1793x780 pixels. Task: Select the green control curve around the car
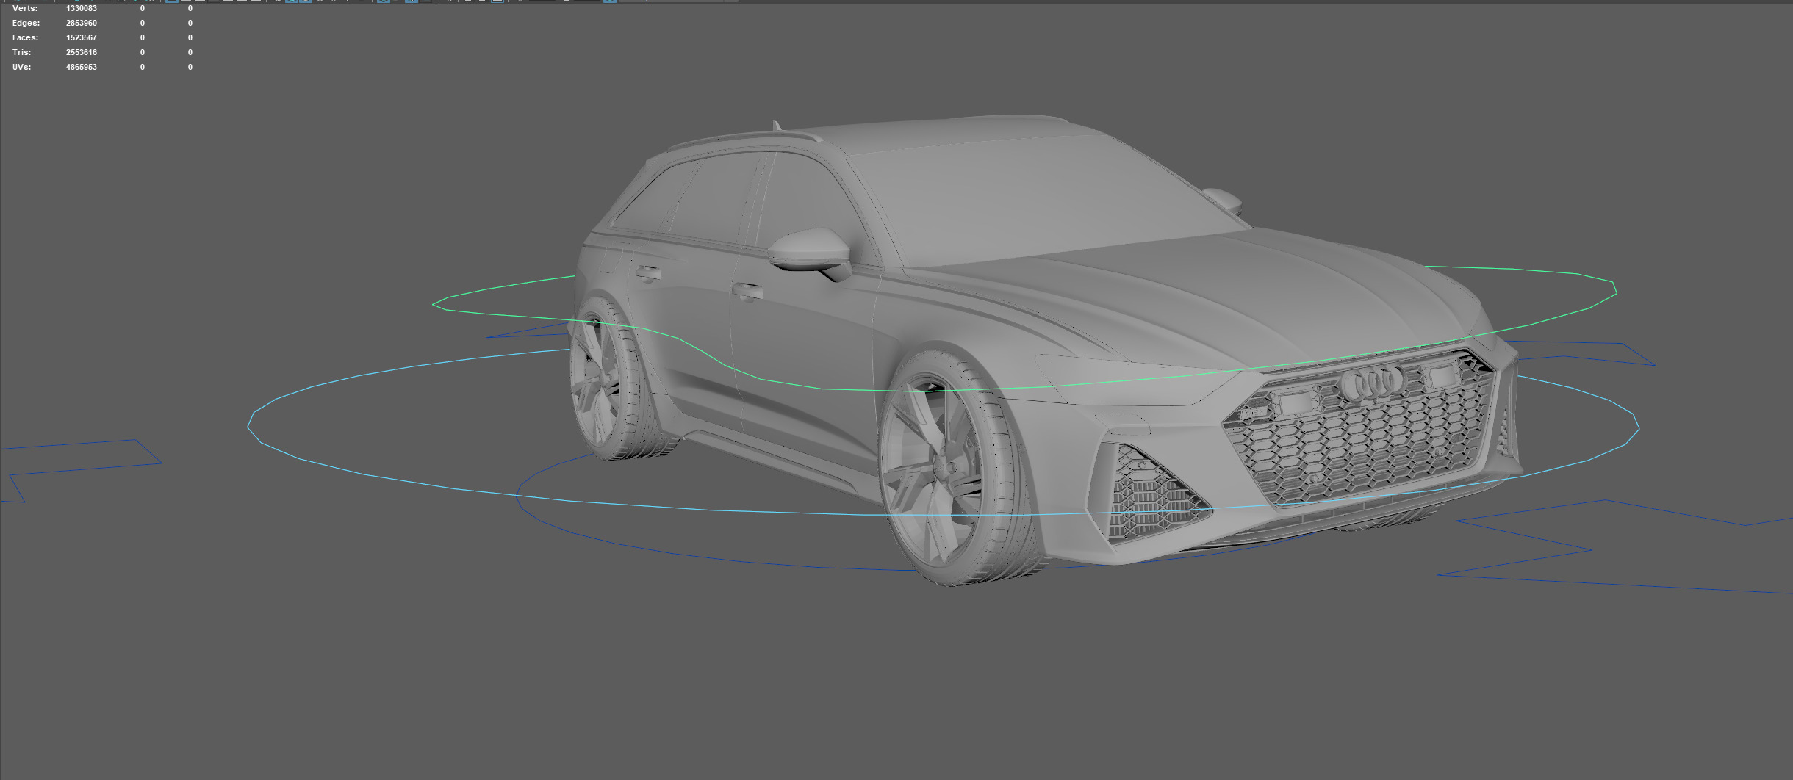click(x=823, y=389)
